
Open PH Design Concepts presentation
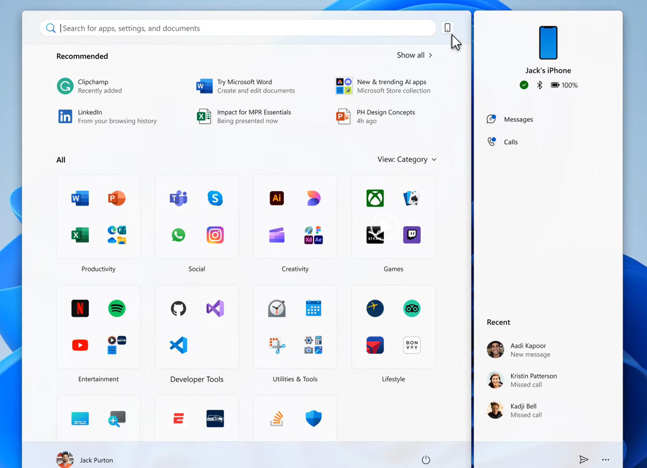tap(375, 116)
